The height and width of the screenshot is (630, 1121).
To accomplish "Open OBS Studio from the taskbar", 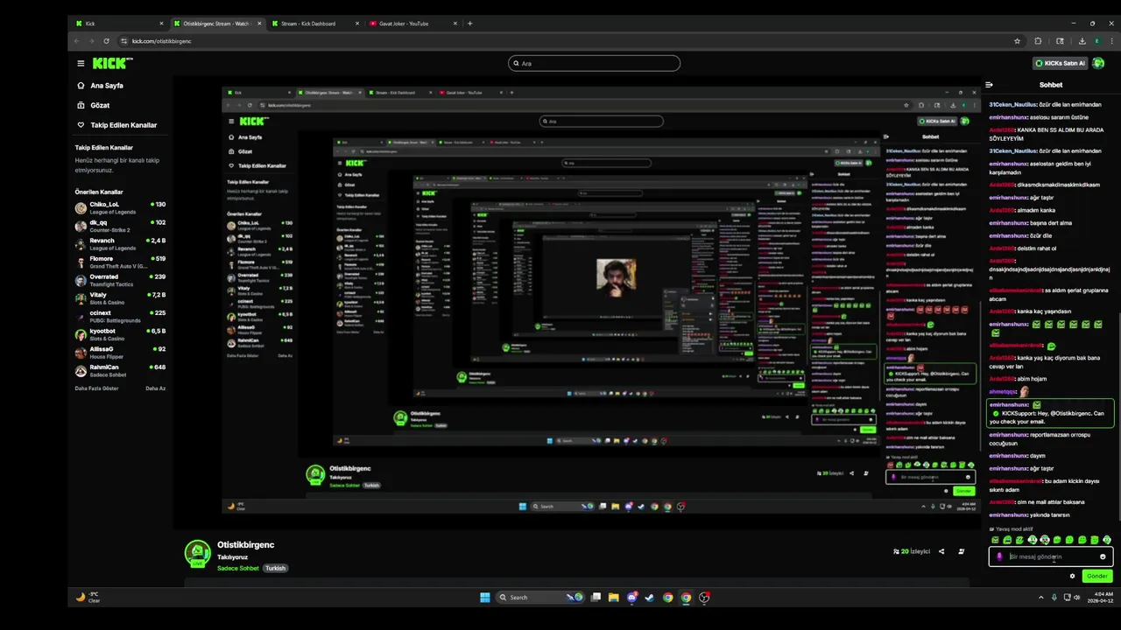I will (x=704, y=598).
